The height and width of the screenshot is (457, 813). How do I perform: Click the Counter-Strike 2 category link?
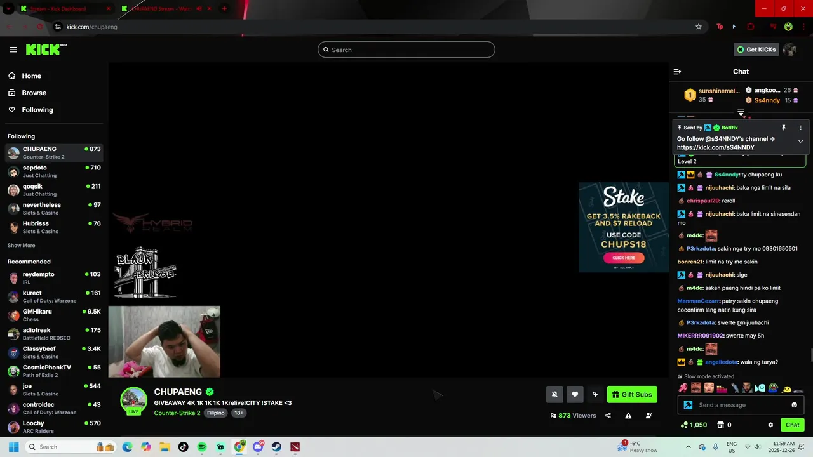[x=177, y=413]
